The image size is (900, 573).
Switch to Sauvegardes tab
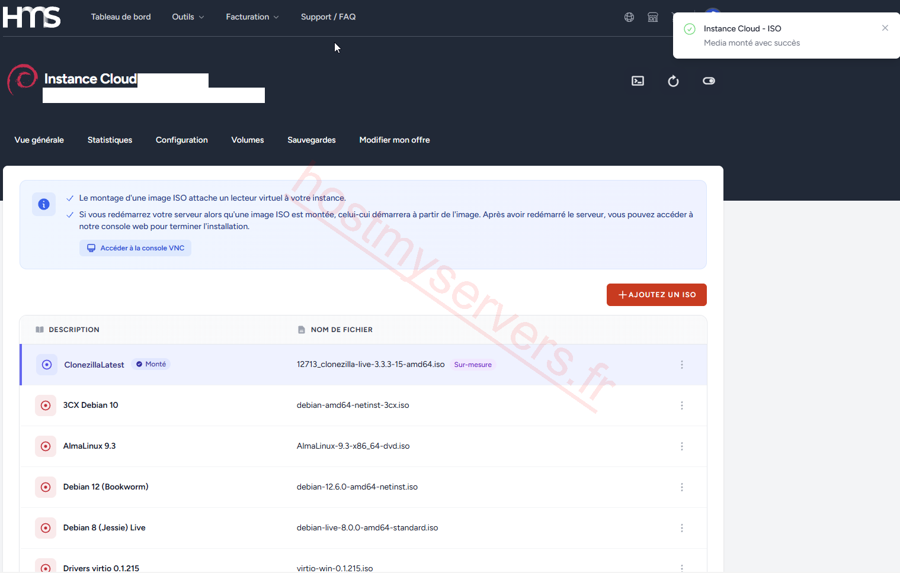click(x=312, y=140)
